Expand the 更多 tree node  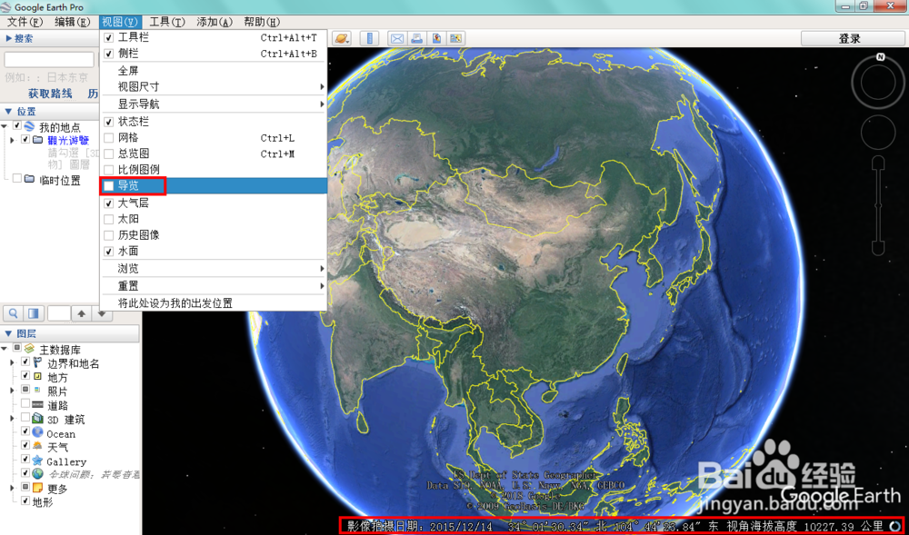click(x=12, y=488)
